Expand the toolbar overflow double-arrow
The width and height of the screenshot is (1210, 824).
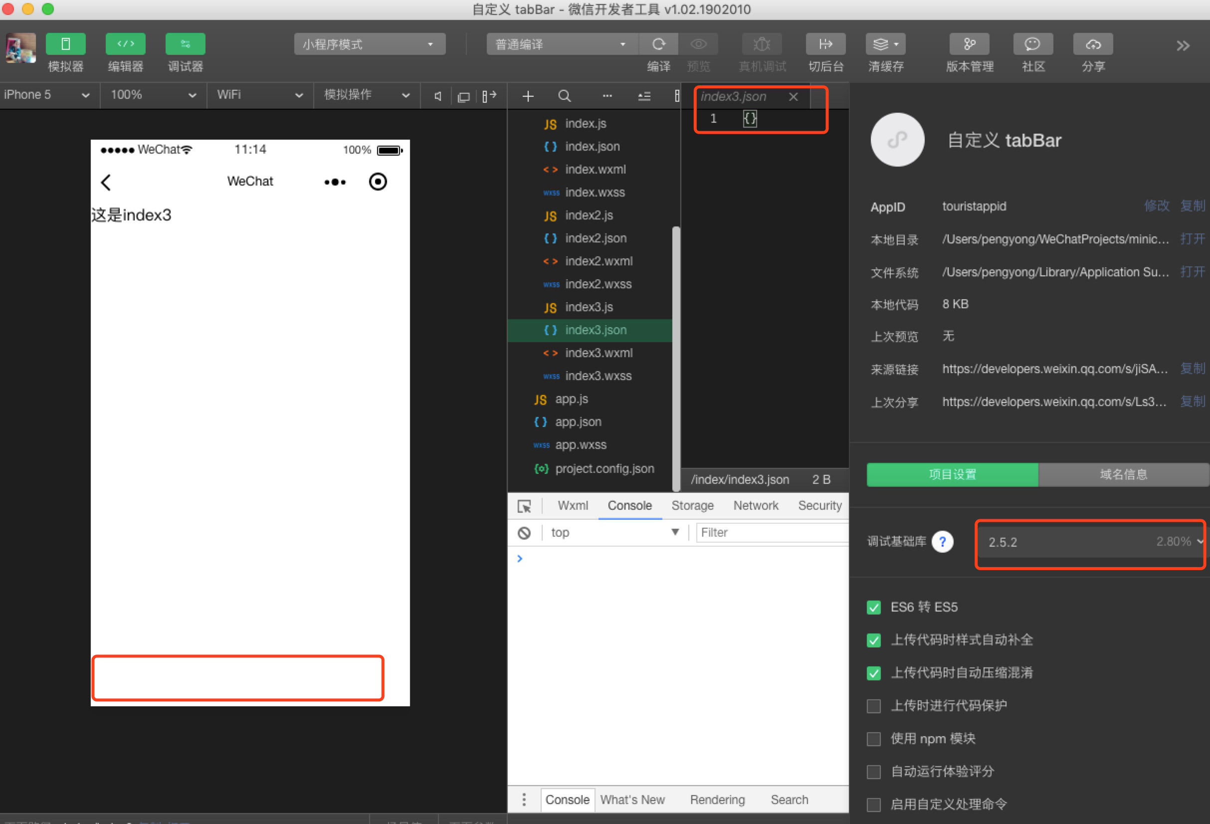[x=1183, y=46]
